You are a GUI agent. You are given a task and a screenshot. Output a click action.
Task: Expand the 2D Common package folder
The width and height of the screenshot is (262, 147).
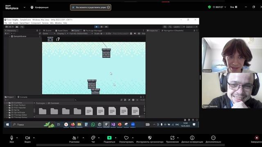click(x=7, y=103)
